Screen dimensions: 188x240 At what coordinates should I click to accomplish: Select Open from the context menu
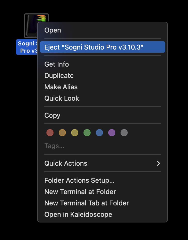pos(53,30)
